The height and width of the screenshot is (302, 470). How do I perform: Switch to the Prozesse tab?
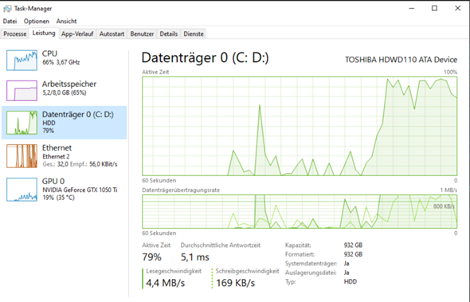[x=14, y=34]
